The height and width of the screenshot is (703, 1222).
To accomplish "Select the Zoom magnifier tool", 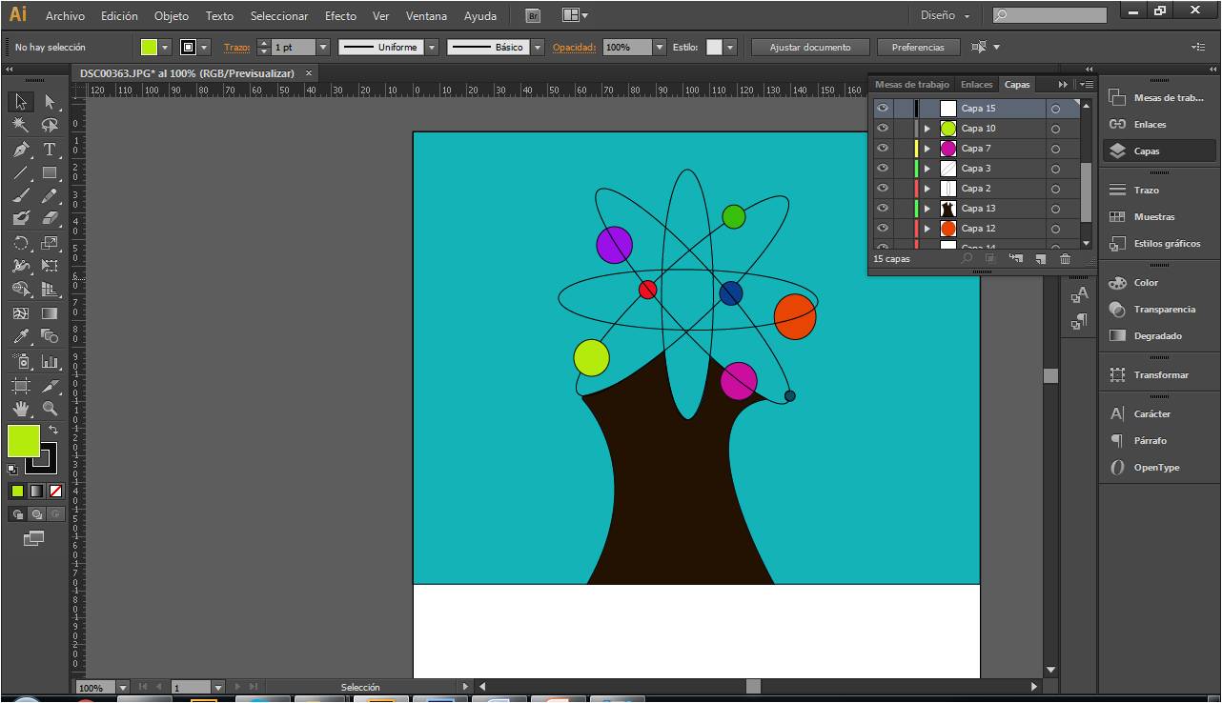I will 50,409.
